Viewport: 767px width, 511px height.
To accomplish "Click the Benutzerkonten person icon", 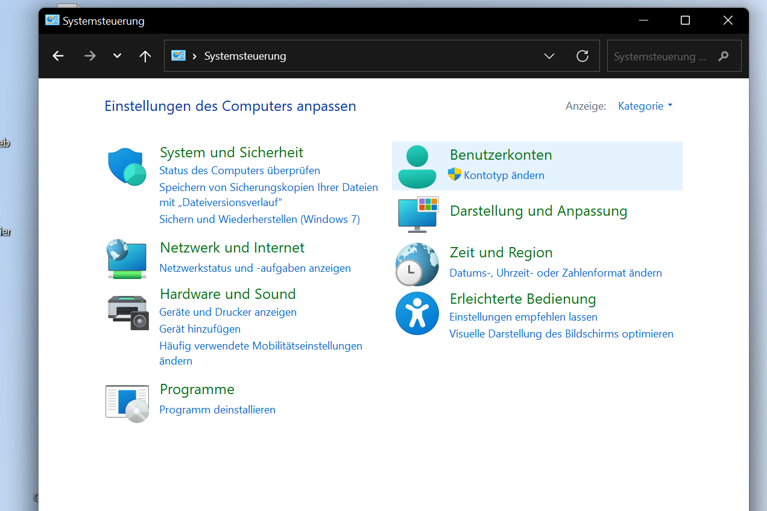I will pyautogui.click(x=417, y=167).
